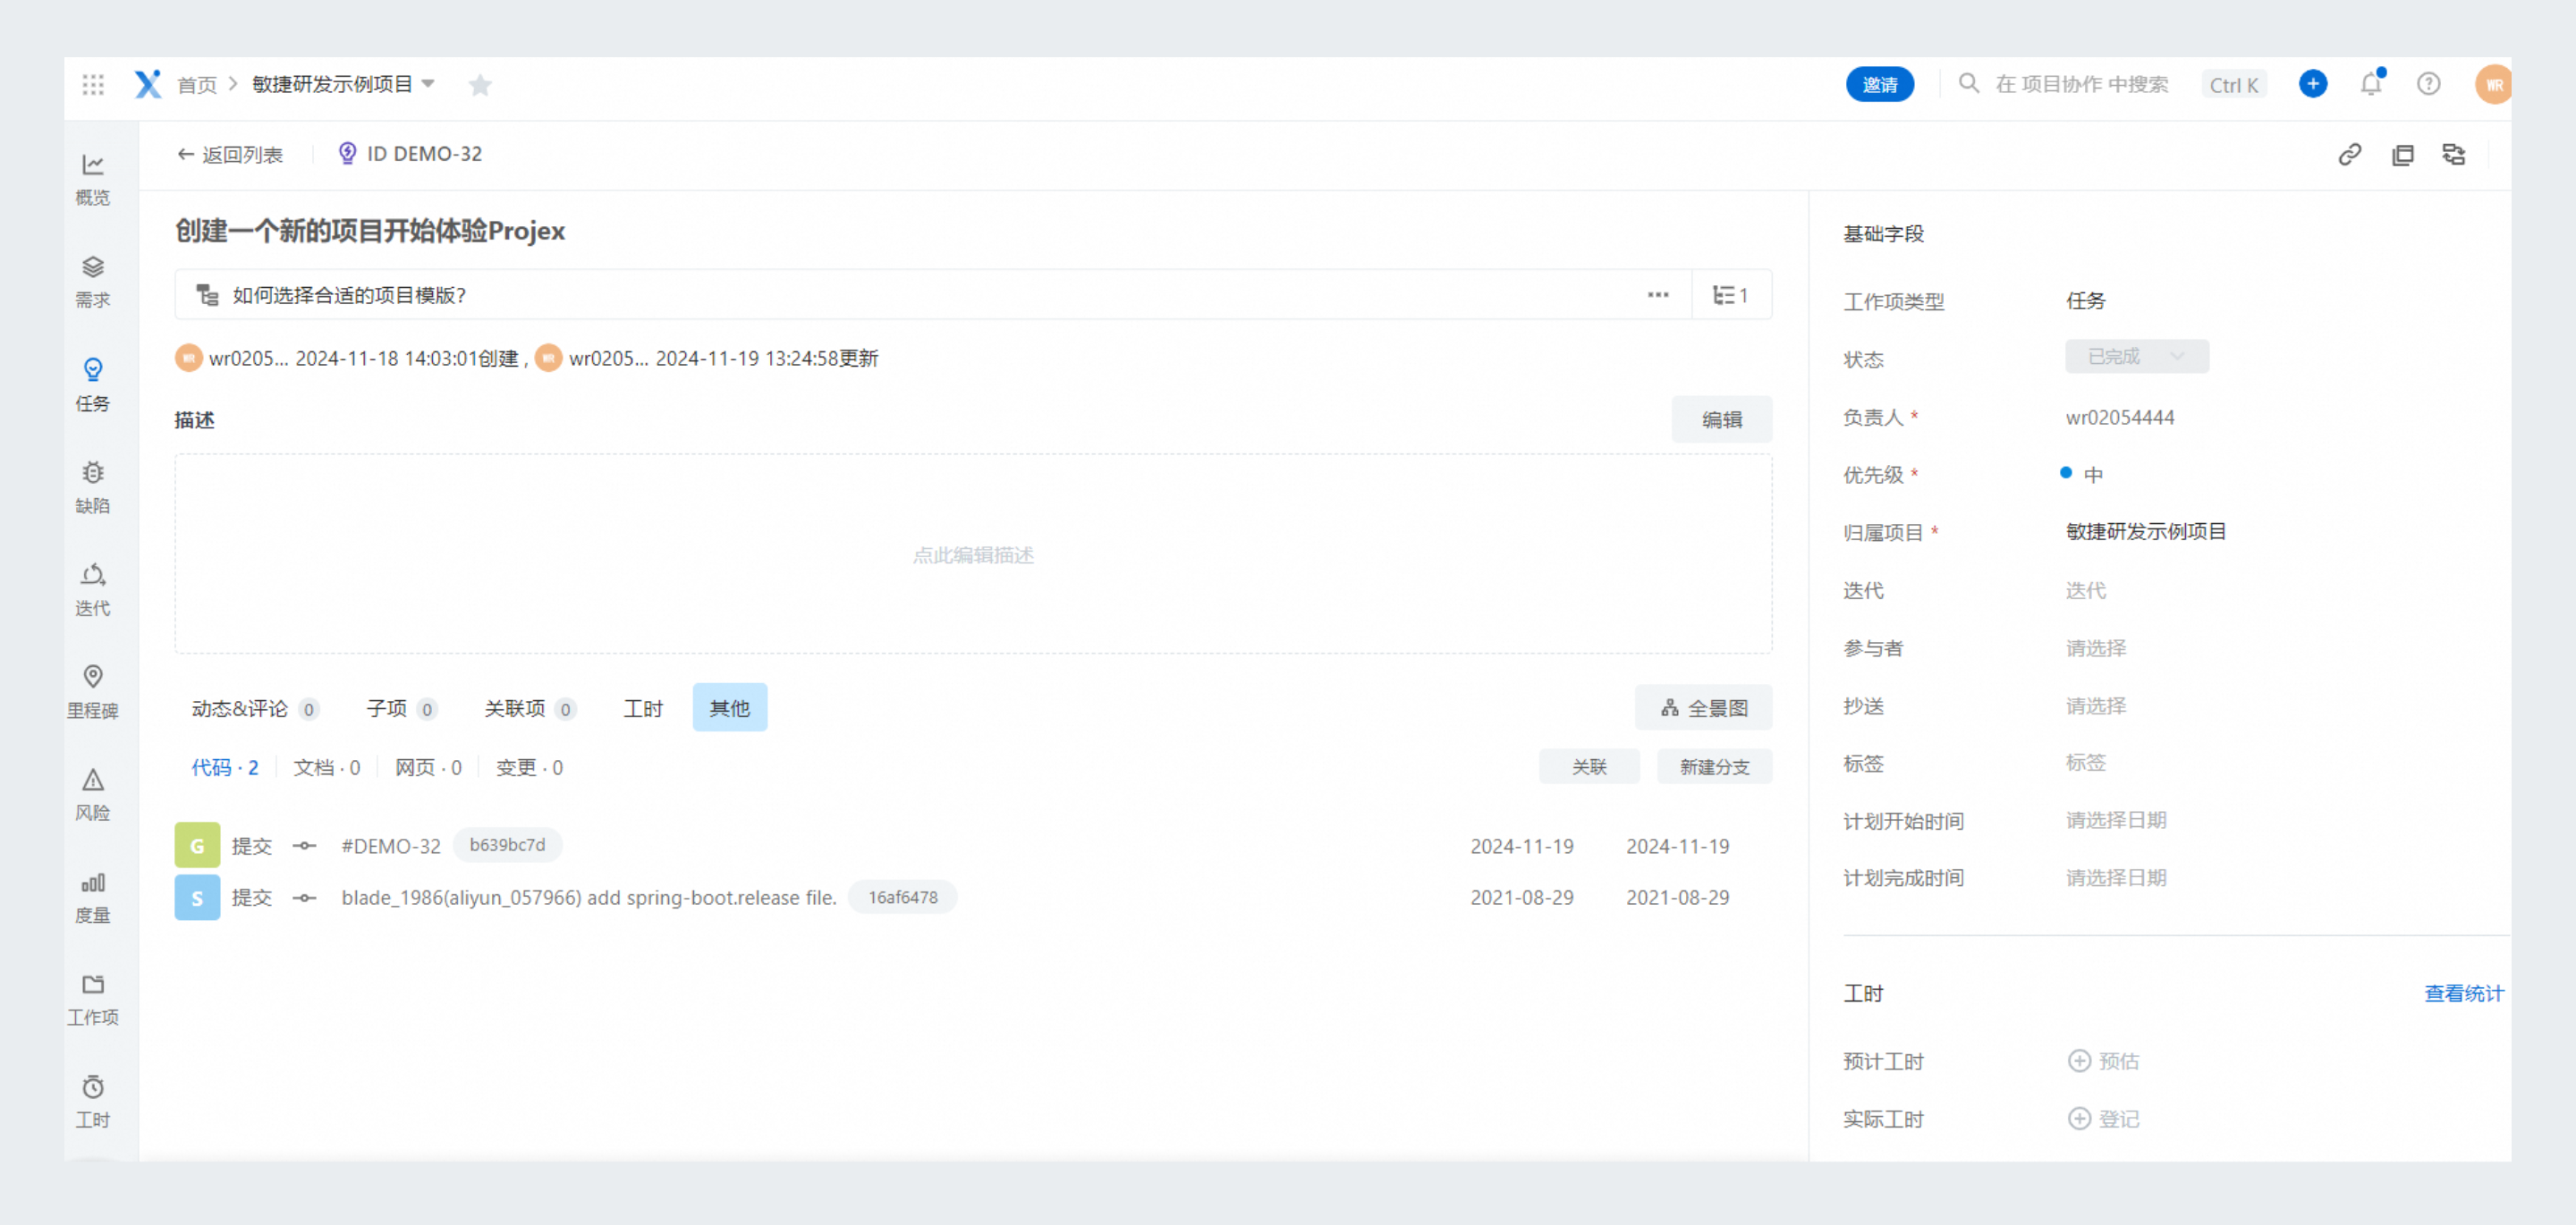Click the plus icon for 预估 hours
Screen dimensions: 2576x1225
(x=2079, y=1061)
